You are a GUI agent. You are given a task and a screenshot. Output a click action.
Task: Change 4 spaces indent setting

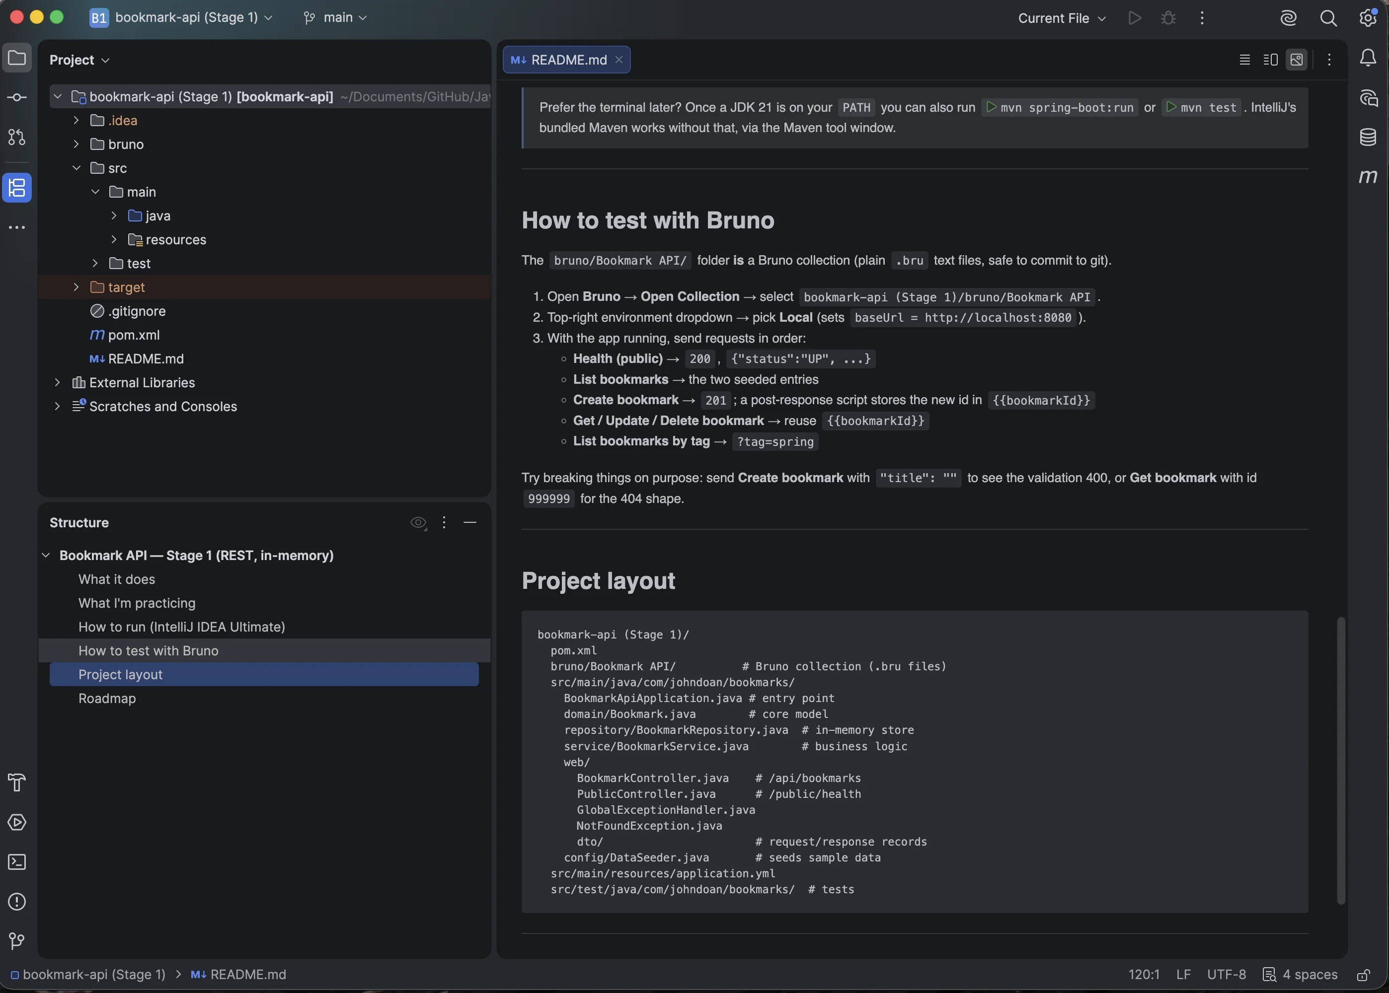coord(1300,975)
